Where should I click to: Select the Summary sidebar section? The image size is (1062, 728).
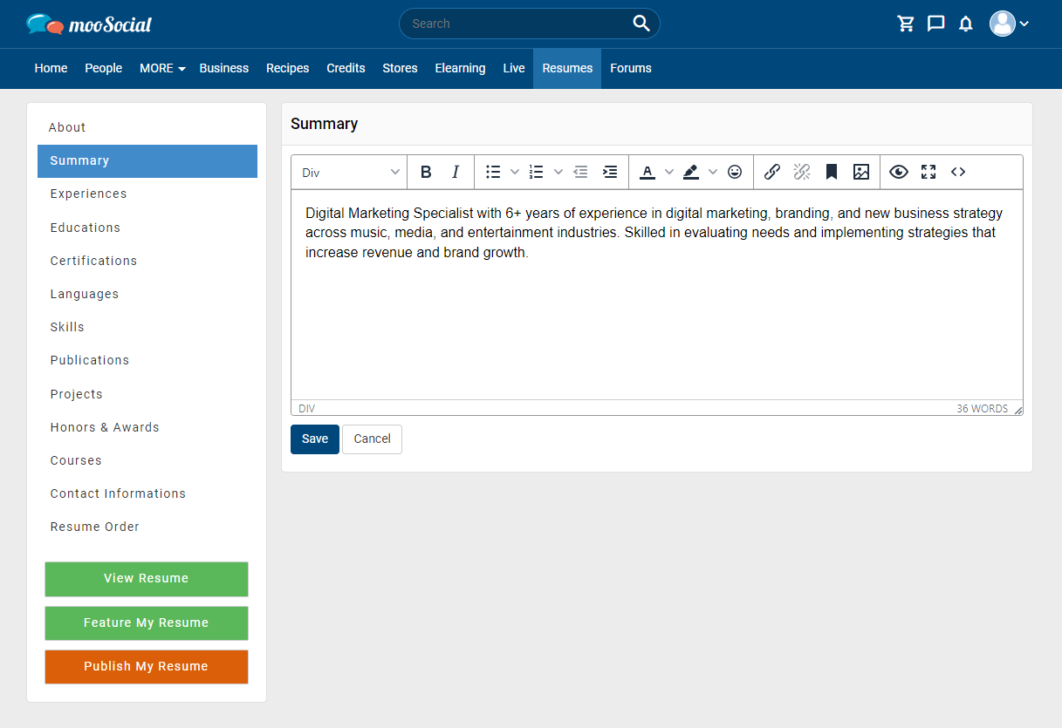click(x=147, y=160)
